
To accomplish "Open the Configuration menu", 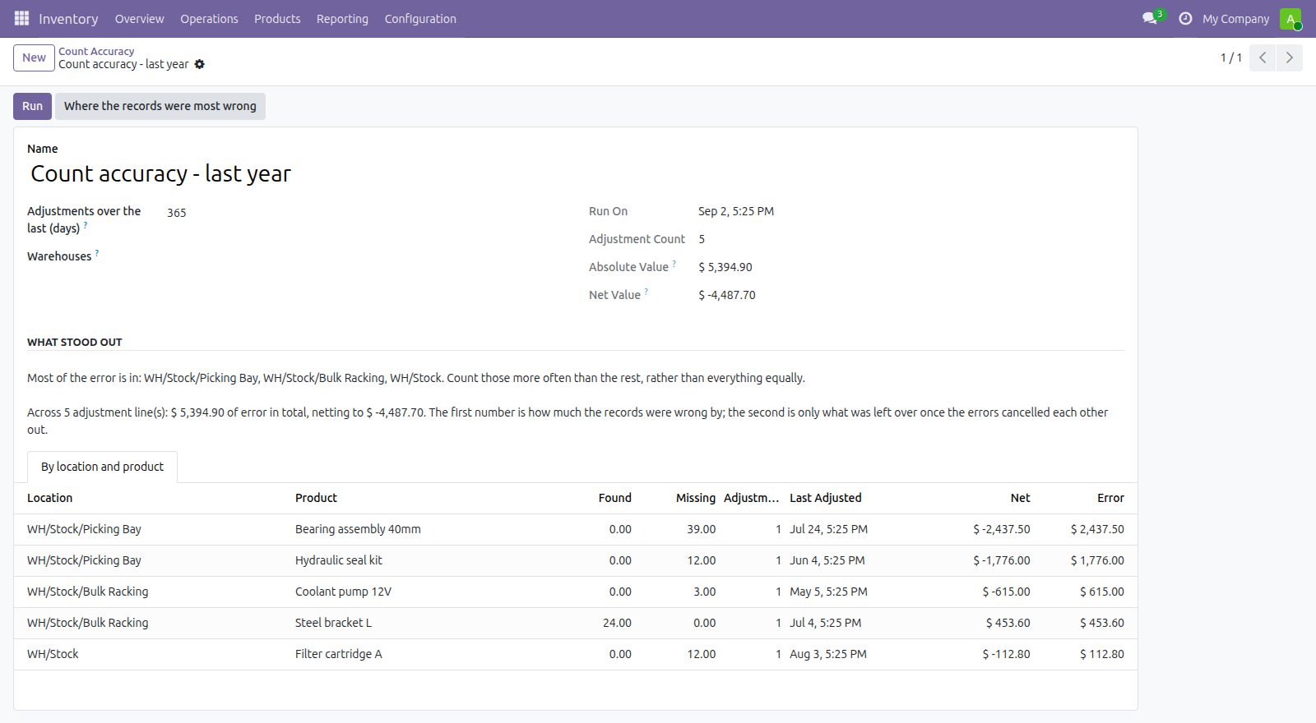I will (x=420, y=18).
